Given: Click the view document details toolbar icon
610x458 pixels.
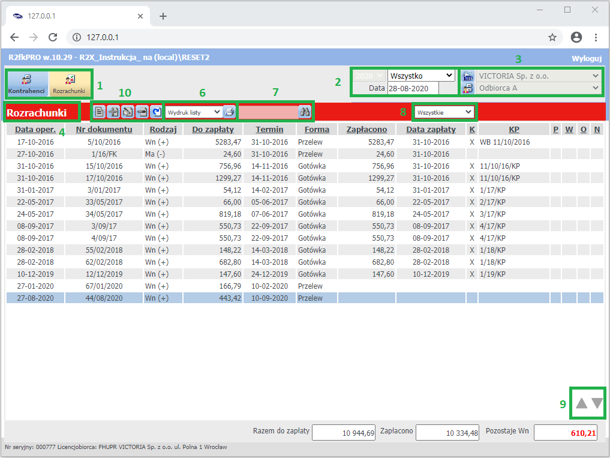Looking at the screenshot, I should (x=99, y=112).
